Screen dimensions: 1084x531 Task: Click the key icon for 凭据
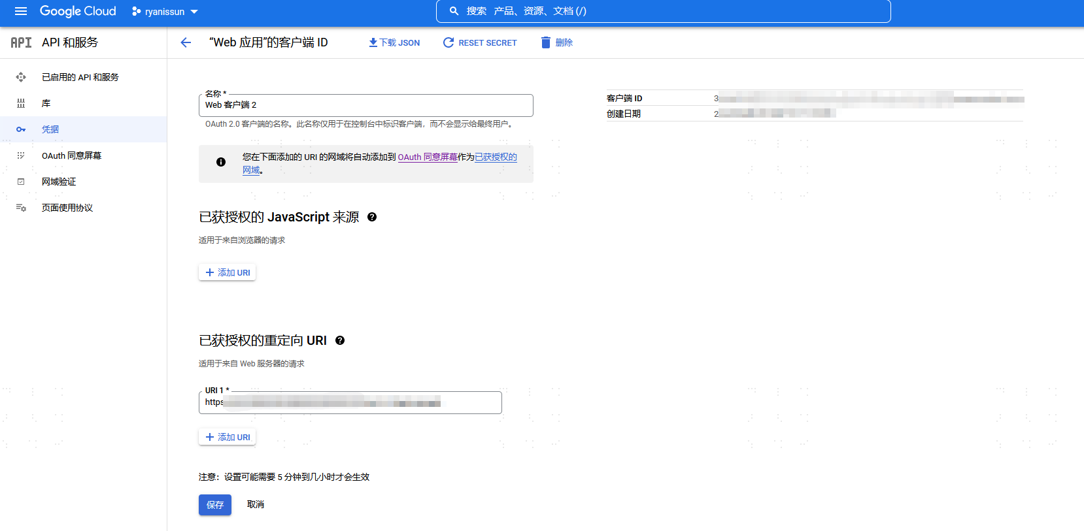pos(21,129)
